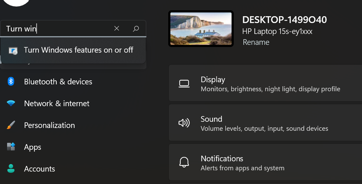Clear the search box with the X icon

117,29
